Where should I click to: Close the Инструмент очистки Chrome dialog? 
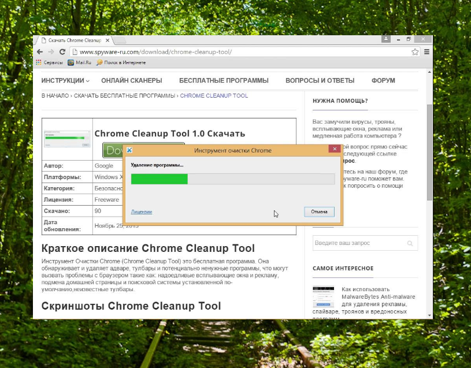coord(335,149)
